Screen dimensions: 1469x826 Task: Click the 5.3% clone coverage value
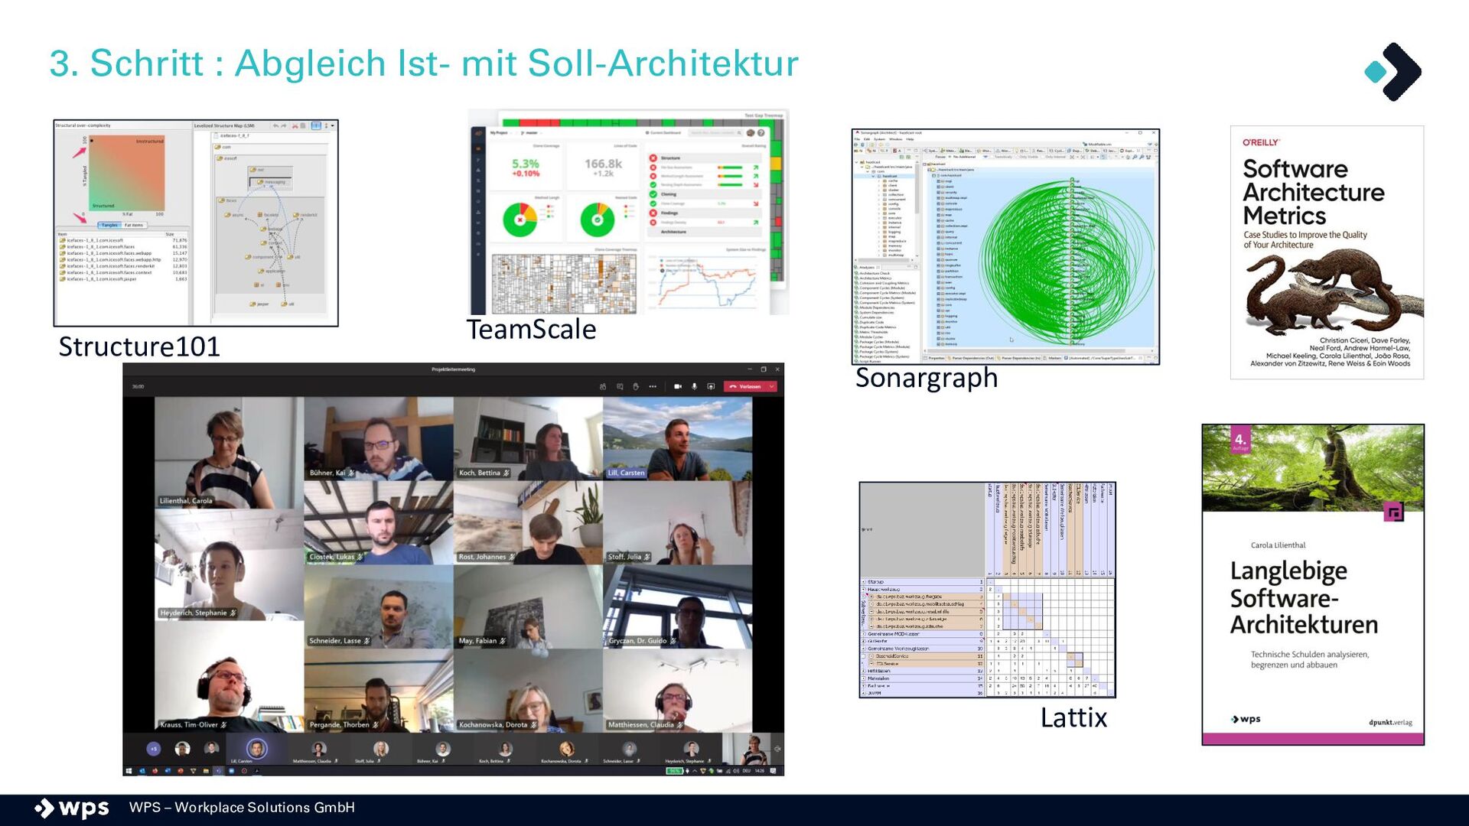click(526, 164)
